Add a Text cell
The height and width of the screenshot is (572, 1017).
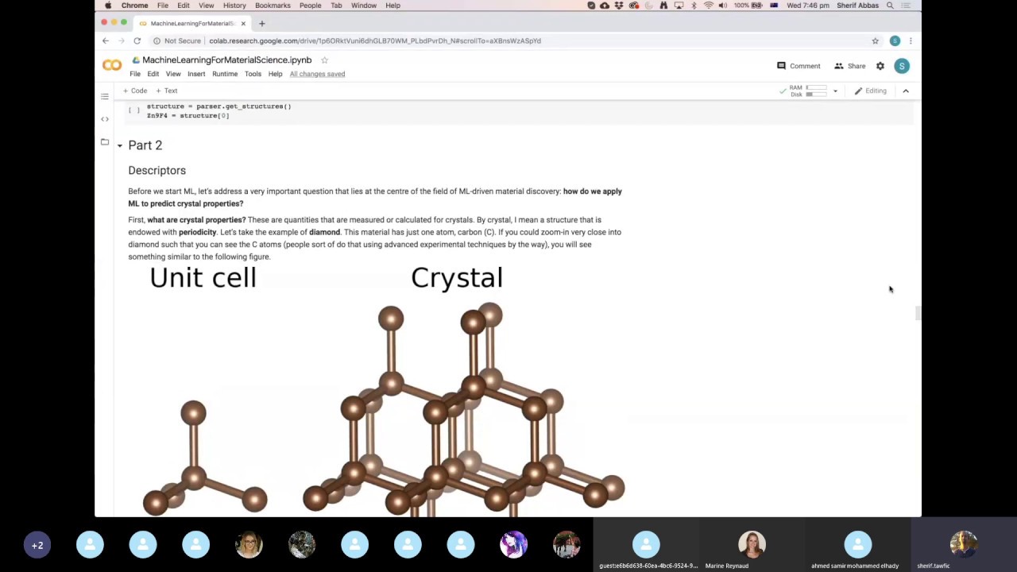coord(167,91)
